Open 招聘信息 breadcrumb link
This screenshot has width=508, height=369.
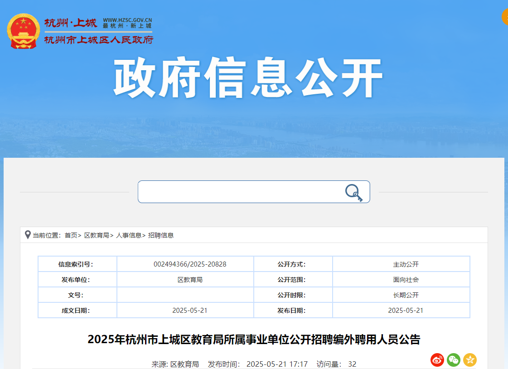coord(161,235)
